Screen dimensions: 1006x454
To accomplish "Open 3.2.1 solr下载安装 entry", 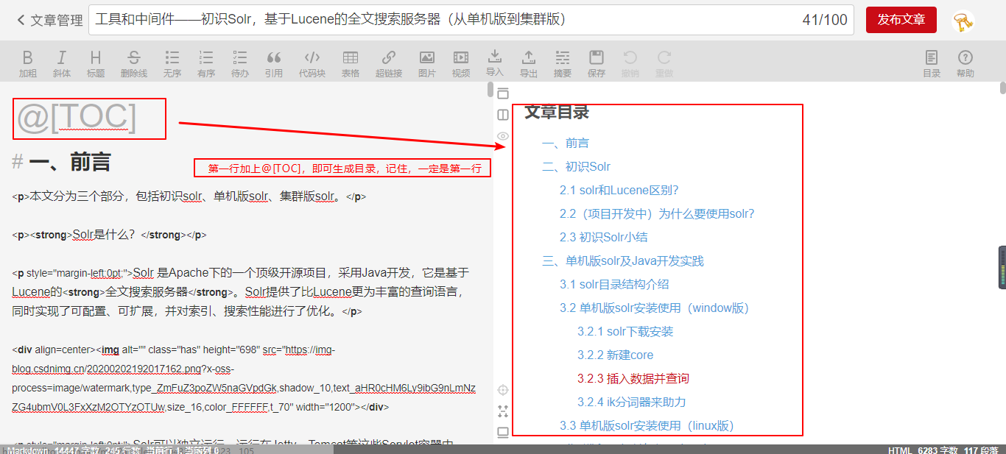I will tap(625, 332).
